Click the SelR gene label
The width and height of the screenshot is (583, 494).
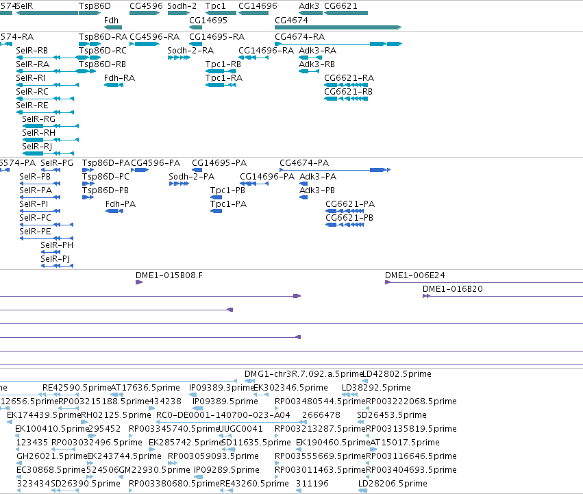point(25,6)
